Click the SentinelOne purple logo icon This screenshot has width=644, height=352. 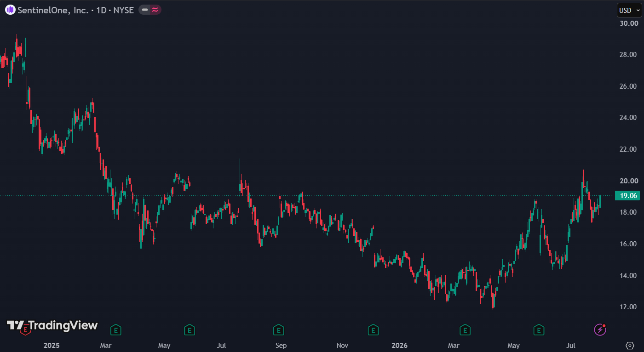[x=10, y=10]
